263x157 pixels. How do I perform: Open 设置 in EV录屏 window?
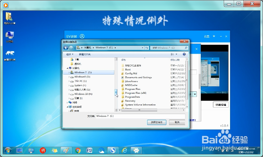point(207,36)
